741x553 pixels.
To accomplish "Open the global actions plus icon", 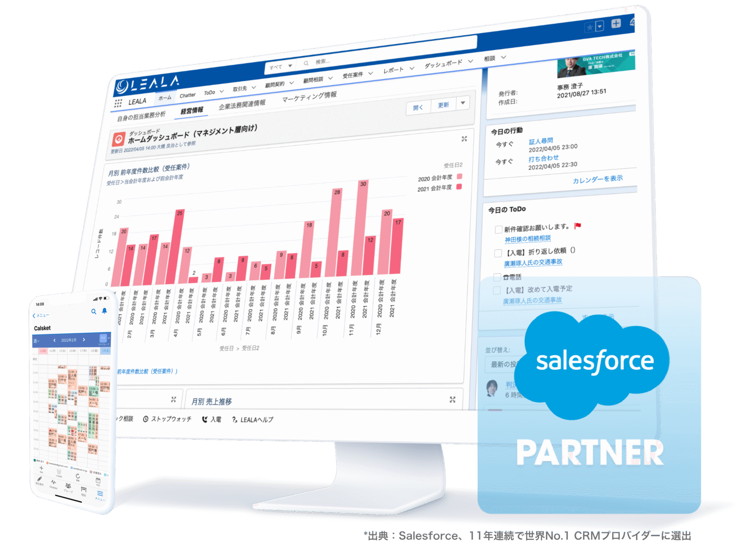I will click(616, 24).
